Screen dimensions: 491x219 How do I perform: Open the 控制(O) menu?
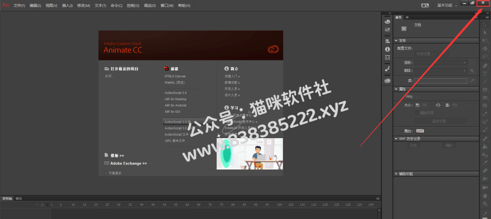[133, 5]
